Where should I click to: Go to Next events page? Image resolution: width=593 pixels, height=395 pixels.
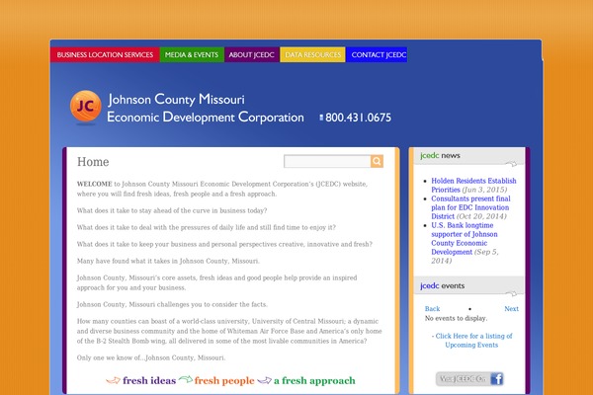pyautogui.click(x=511, y=309)
